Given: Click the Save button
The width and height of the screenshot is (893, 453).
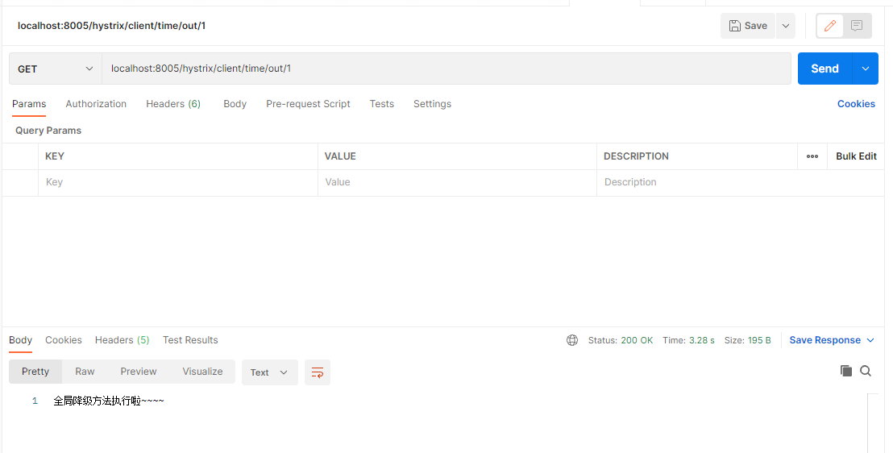Looking at the screenshot, I should [748, 26].
